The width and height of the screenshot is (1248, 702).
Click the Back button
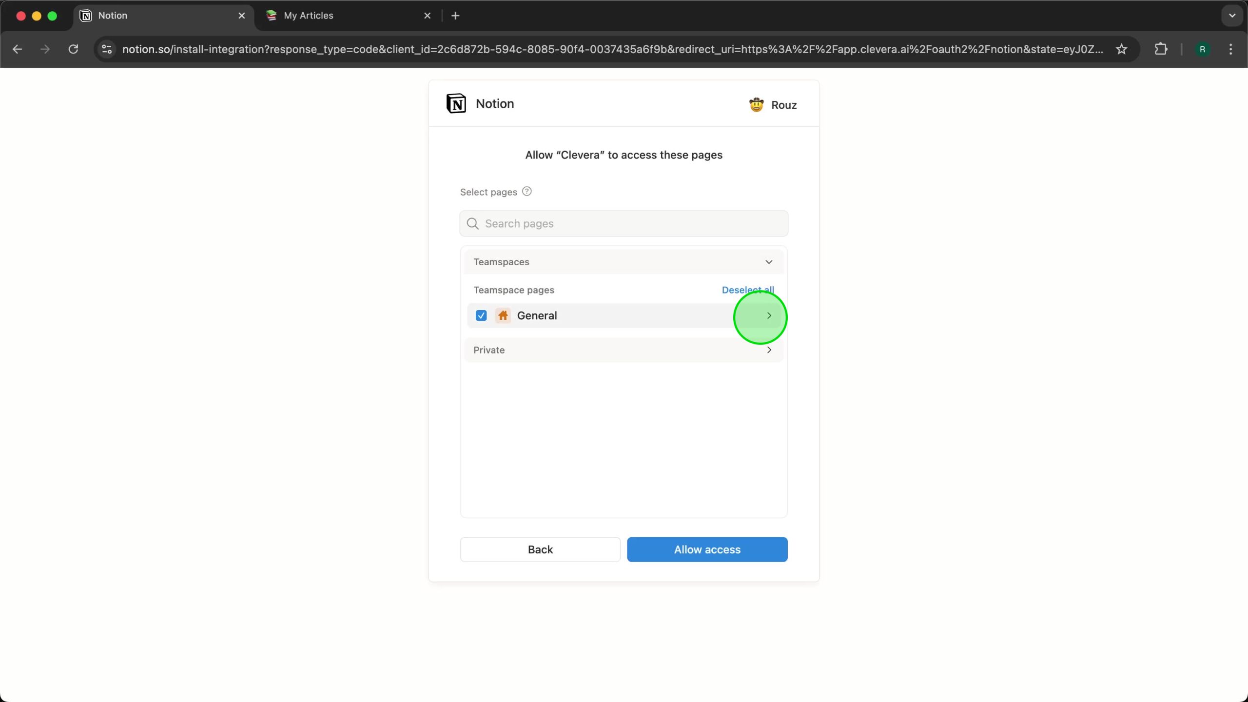coord(540,549)
